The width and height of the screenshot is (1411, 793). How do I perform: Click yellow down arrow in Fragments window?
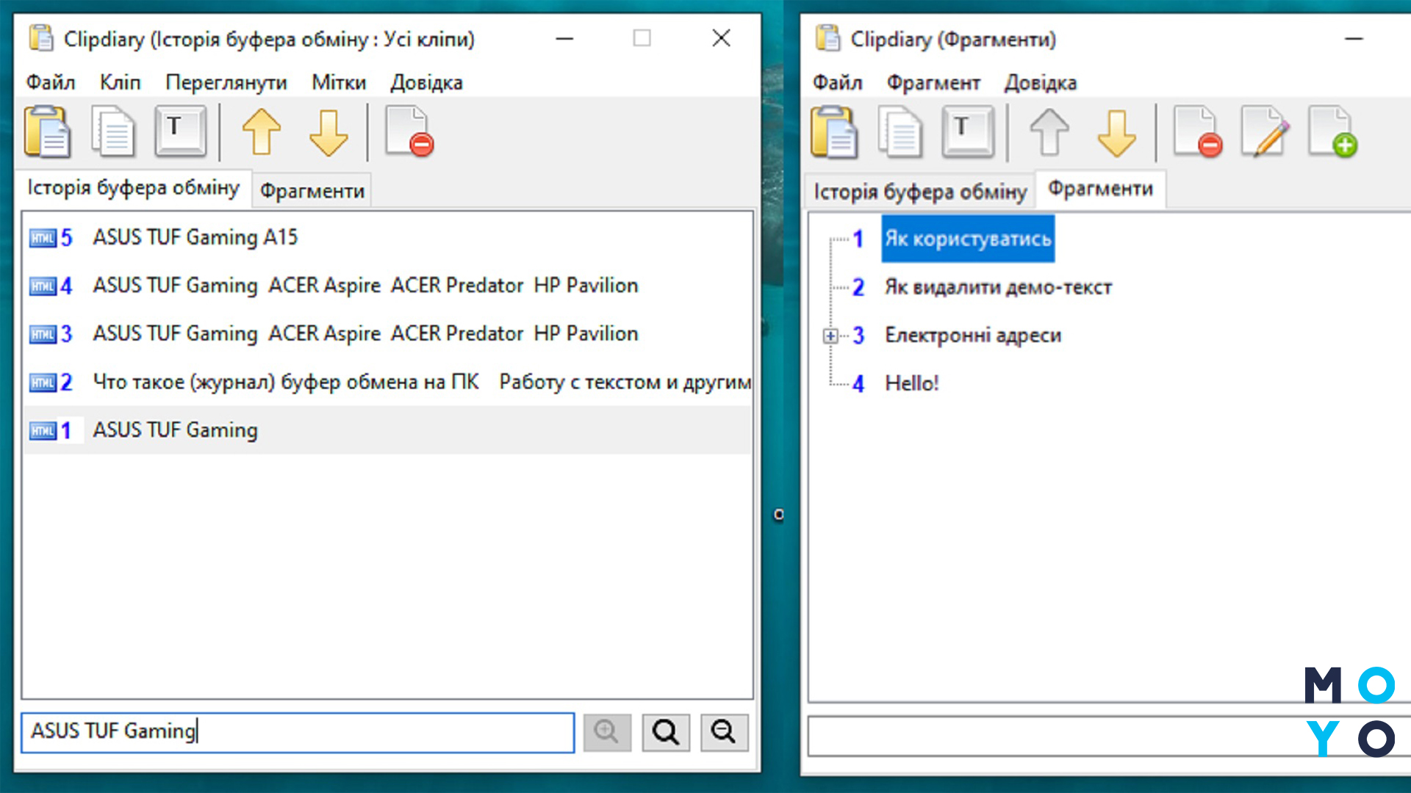1116,132
